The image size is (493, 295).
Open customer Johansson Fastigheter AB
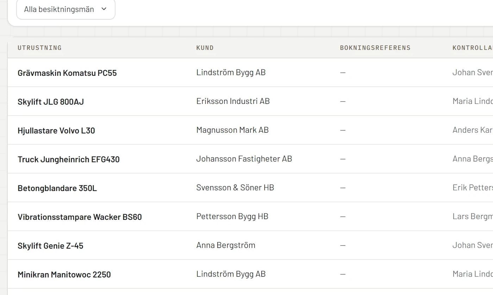tap(244, 159)
